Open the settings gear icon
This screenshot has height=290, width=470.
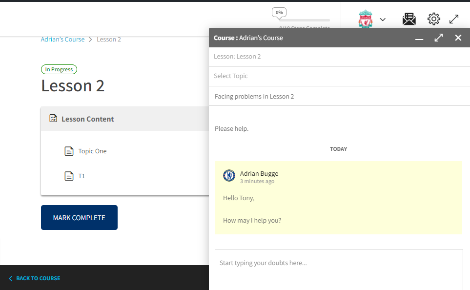pos(433,19)
